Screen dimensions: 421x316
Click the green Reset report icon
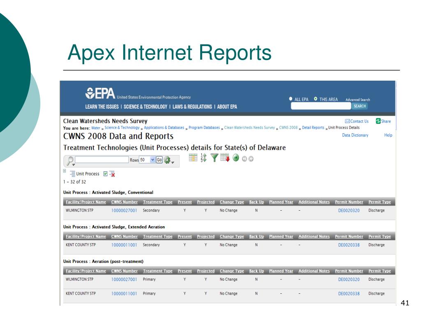click(236, 158)
